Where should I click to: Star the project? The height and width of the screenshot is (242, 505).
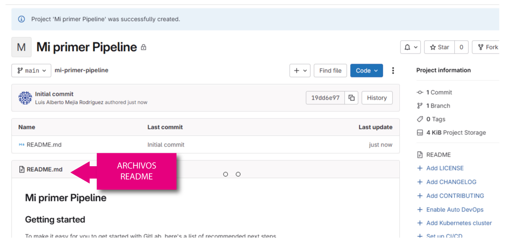click(439, 47)
